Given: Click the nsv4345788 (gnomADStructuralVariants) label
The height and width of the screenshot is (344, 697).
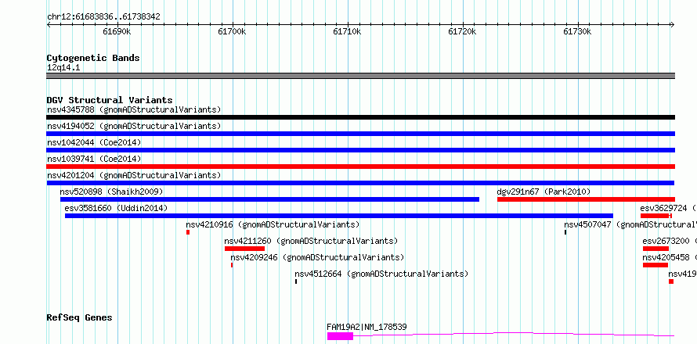Looking at the screenshot, I should click(x=134, y=109).
